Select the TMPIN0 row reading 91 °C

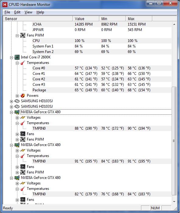[x=101, y=161]
